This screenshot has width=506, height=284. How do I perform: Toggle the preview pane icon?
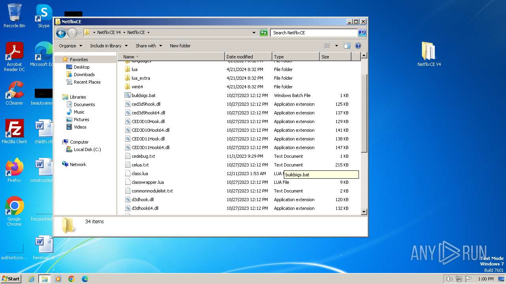[x=347, y=46]
